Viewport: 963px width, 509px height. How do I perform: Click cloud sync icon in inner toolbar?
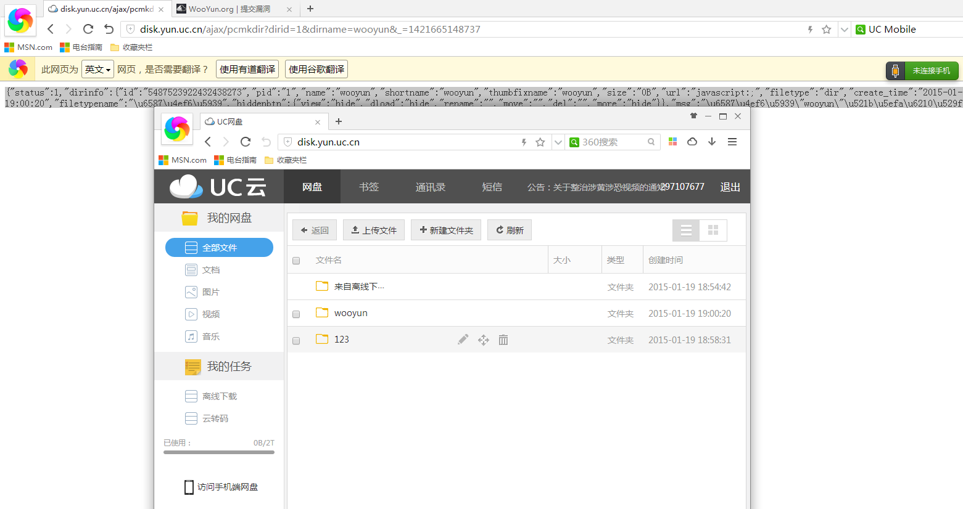(x=692, y=142)
